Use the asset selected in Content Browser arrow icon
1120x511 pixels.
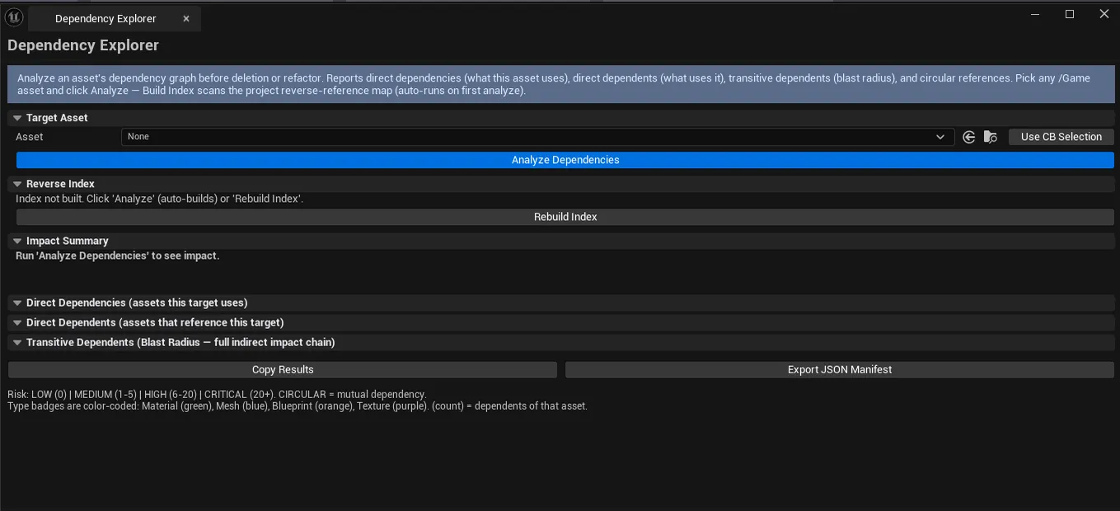tap(969, 137)
